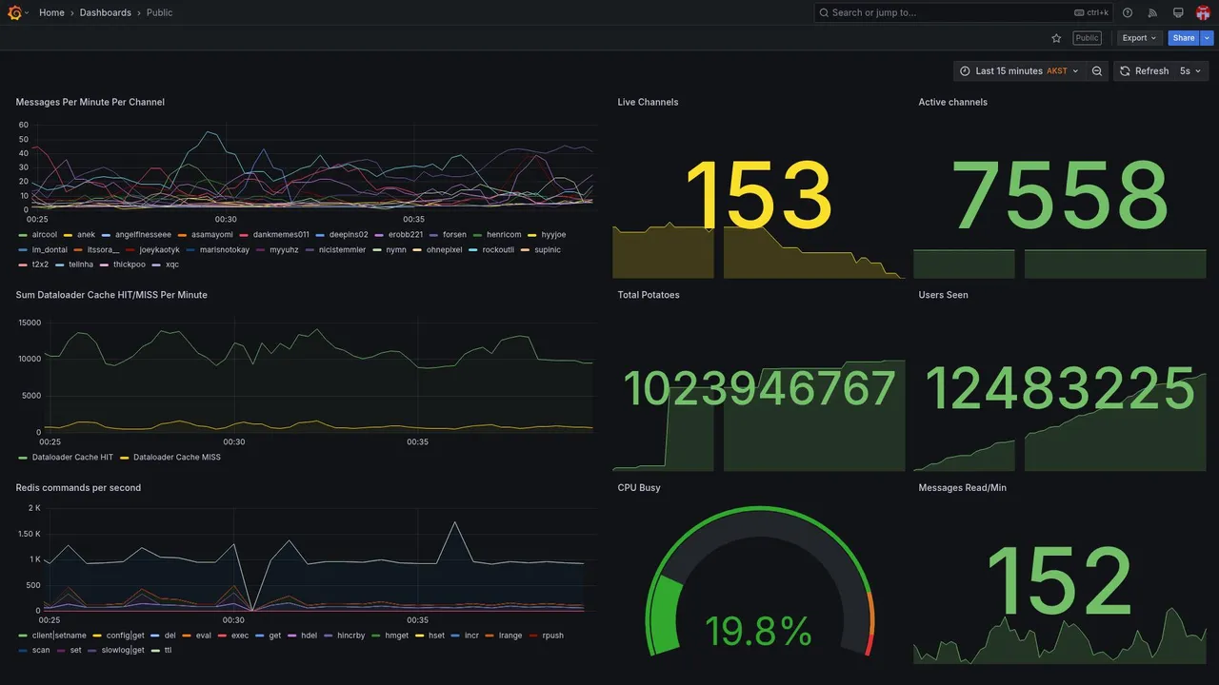Expand the 5s refresh interval dropdown
The width and height of the screenshot is (1219, 685).
(1191, 71)
